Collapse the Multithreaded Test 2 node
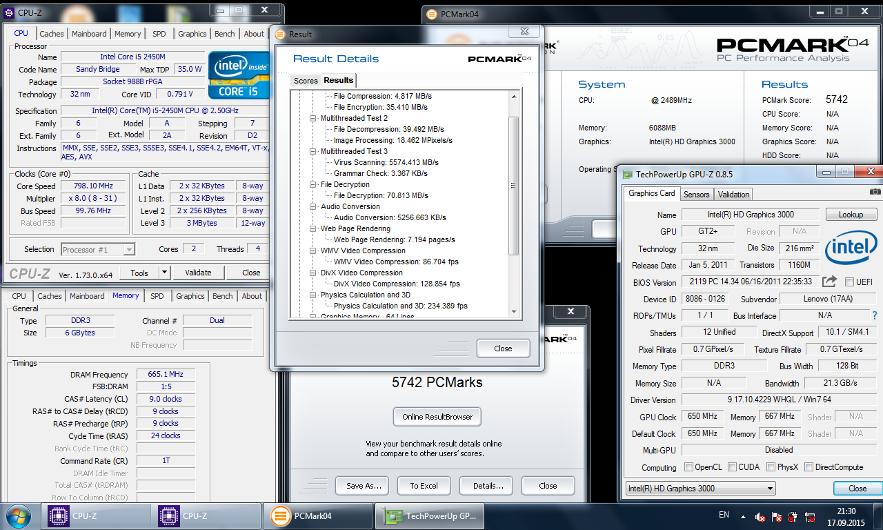The height and width of the screenshot is (530, 883). (313, 118)
